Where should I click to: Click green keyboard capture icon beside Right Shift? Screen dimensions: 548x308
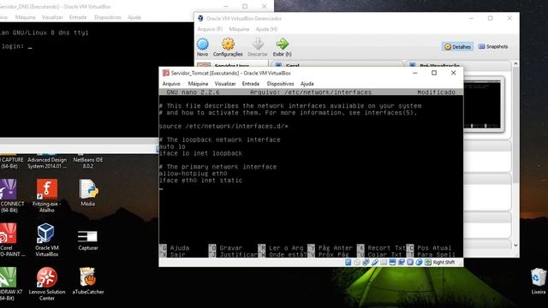point(428,263)
